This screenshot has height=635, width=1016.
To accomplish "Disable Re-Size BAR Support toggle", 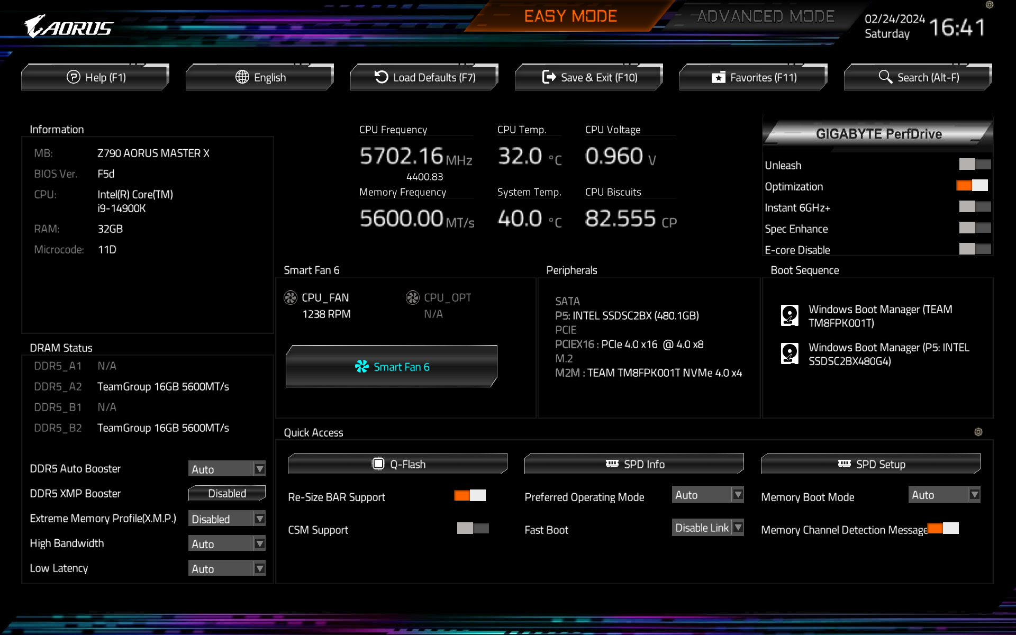I will 469,496.
